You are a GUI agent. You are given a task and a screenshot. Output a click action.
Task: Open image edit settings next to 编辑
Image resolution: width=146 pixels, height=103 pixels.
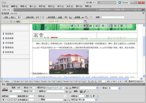81,91
